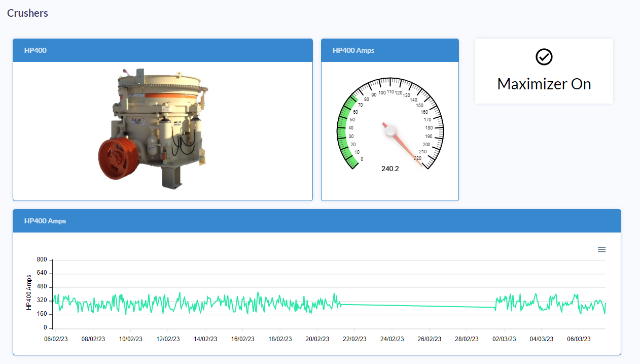Click the HP400 crusher image
The width and height of the screenshot is (640, 364).
click(x=154, y=128)
